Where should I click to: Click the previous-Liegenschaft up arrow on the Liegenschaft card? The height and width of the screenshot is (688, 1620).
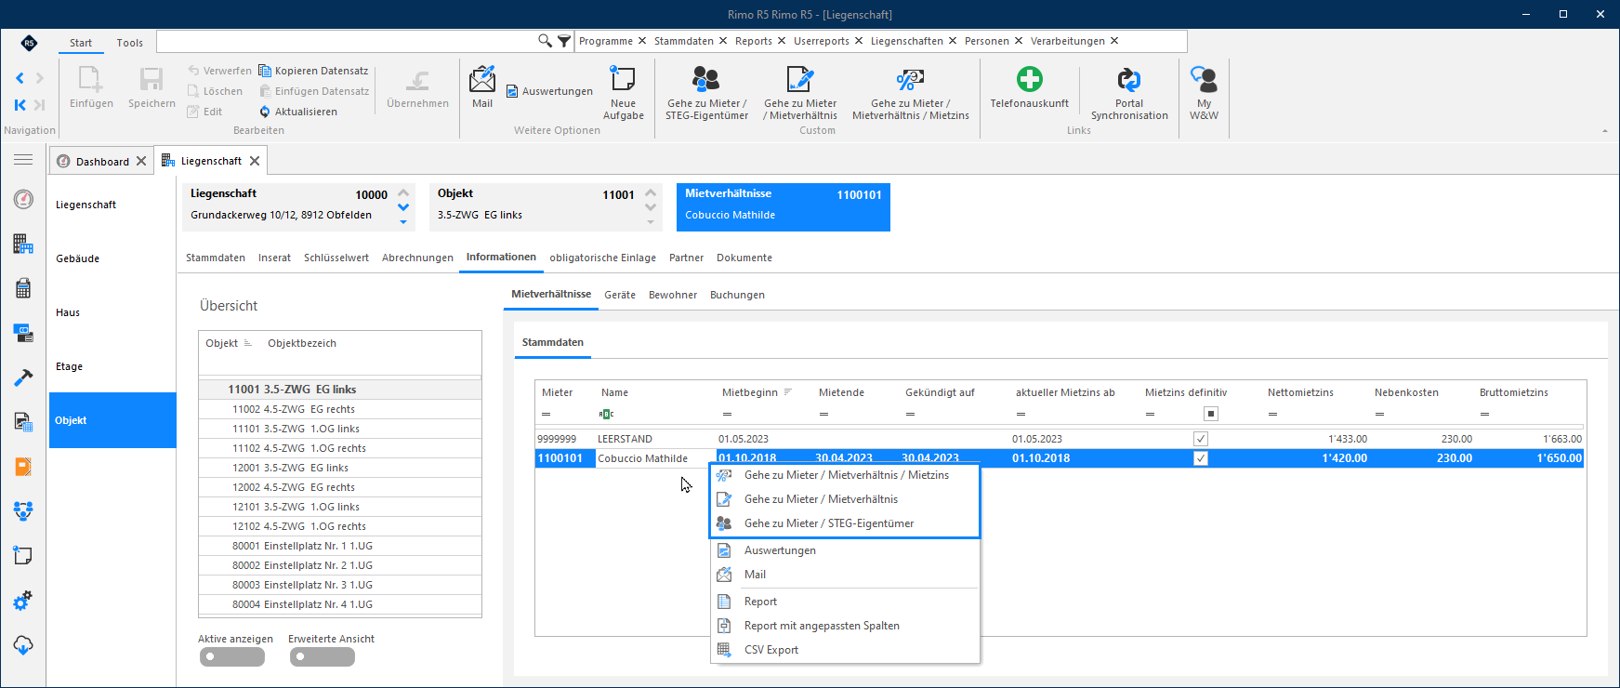[x=403, y=193]
